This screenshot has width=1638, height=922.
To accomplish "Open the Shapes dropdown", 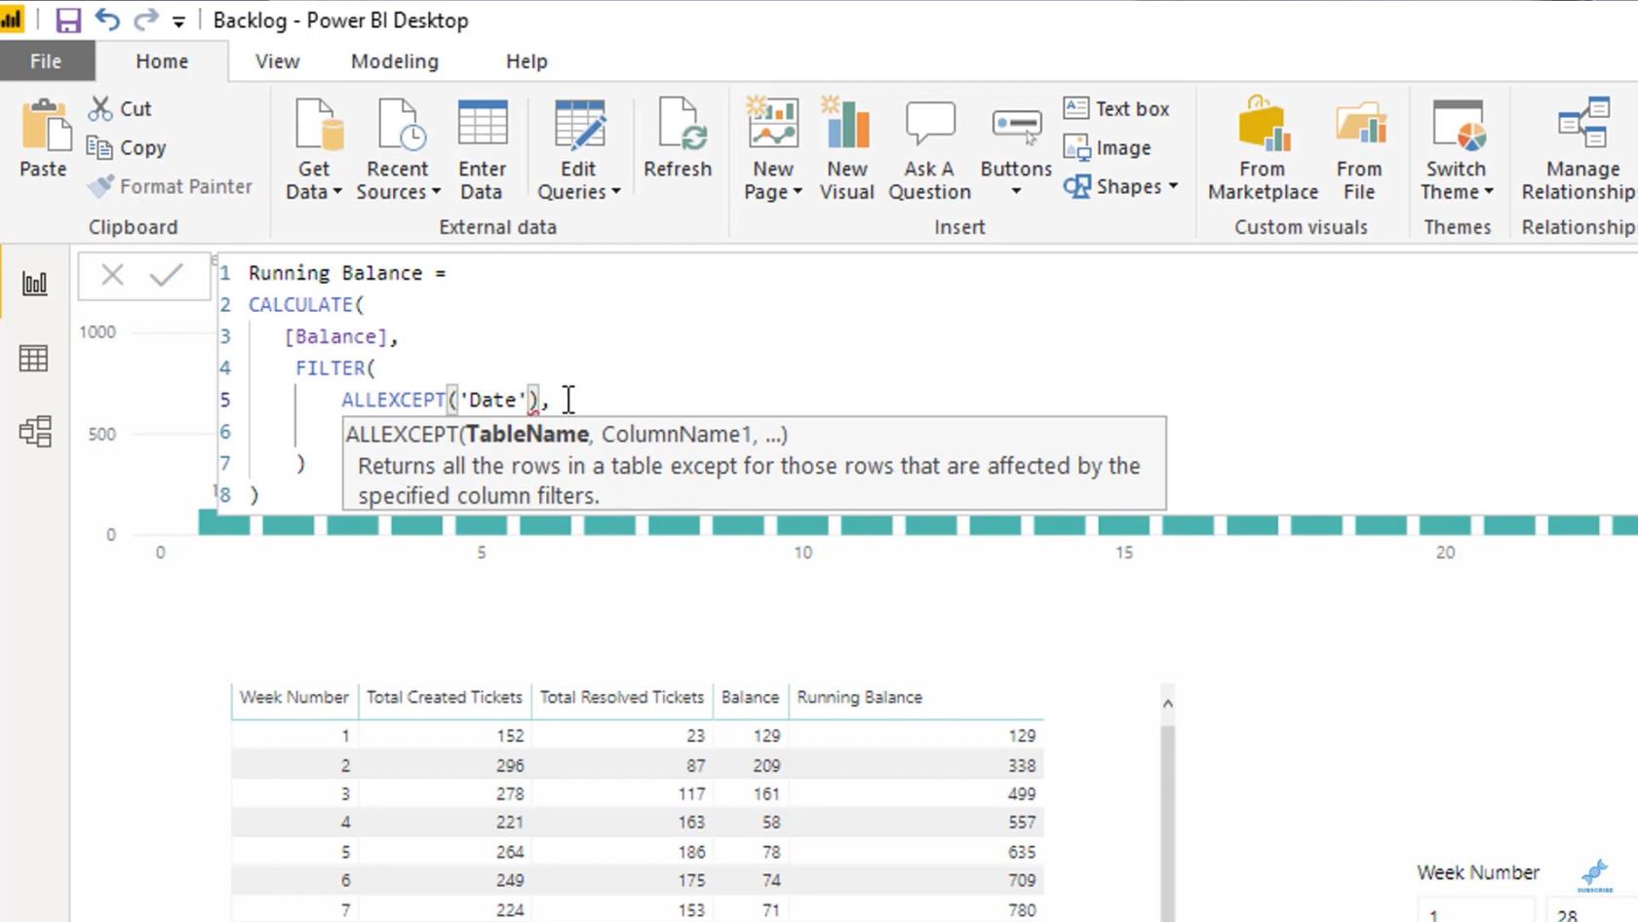I will (x=1121, y=186).
